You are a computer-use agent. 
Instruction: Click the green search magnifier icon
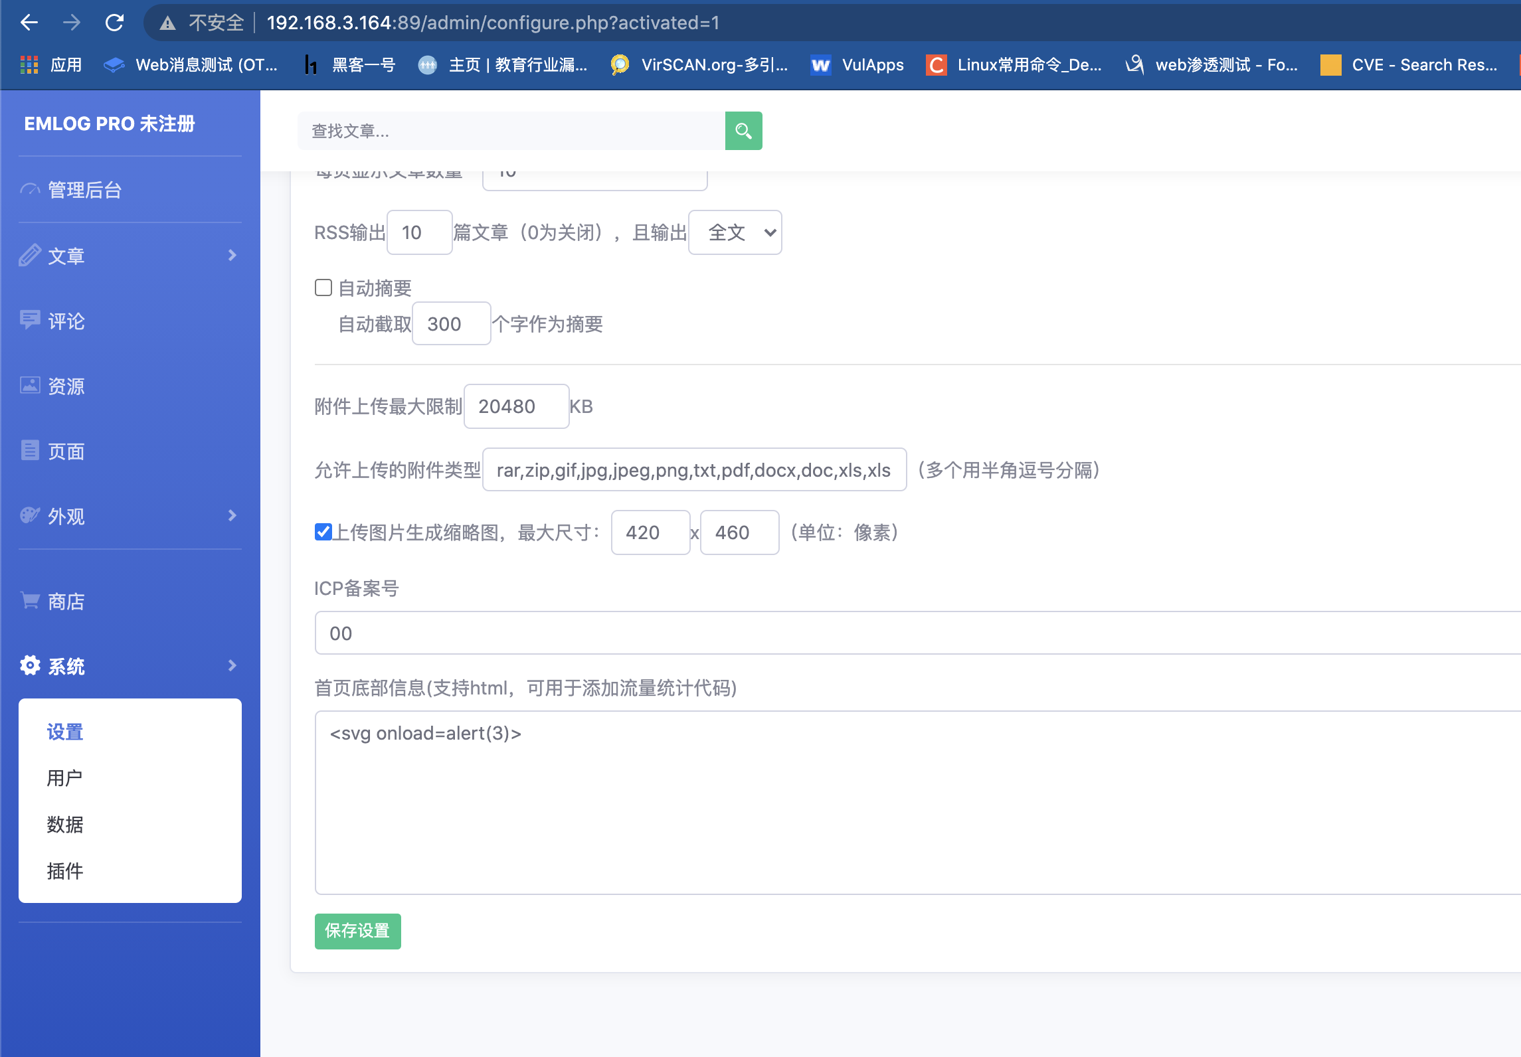pyautogui.click(x=743, y=131)
